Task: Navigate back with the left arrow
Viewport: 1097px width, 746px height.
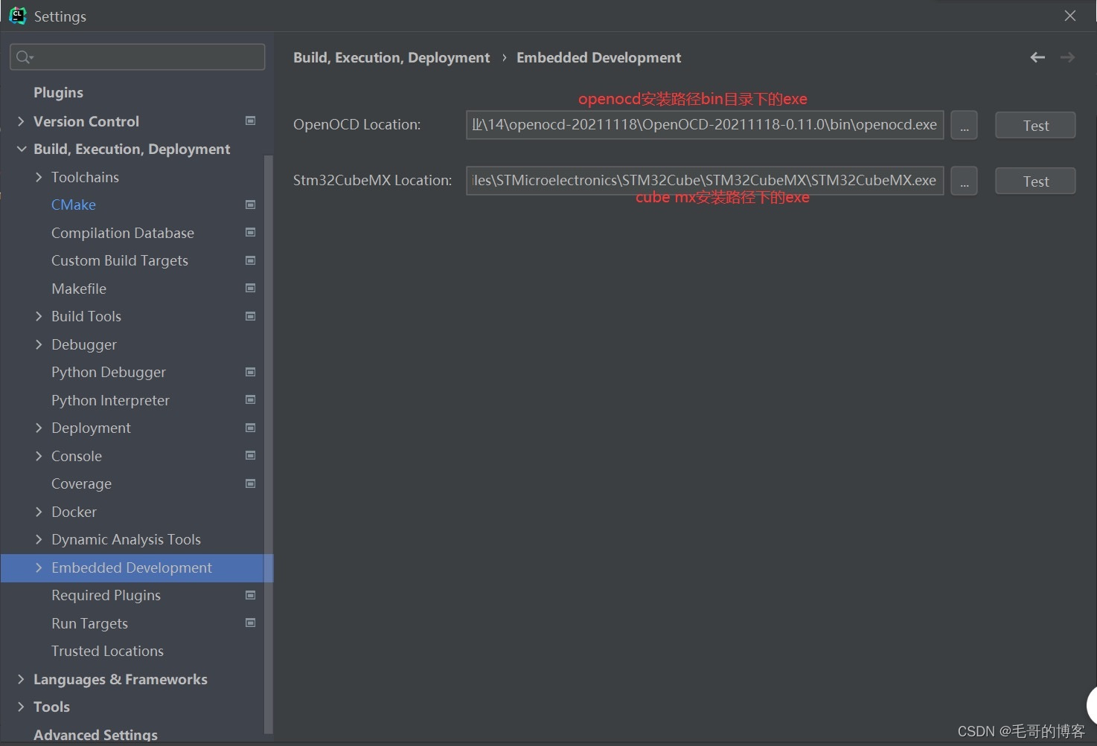Action: (1037, 57)
